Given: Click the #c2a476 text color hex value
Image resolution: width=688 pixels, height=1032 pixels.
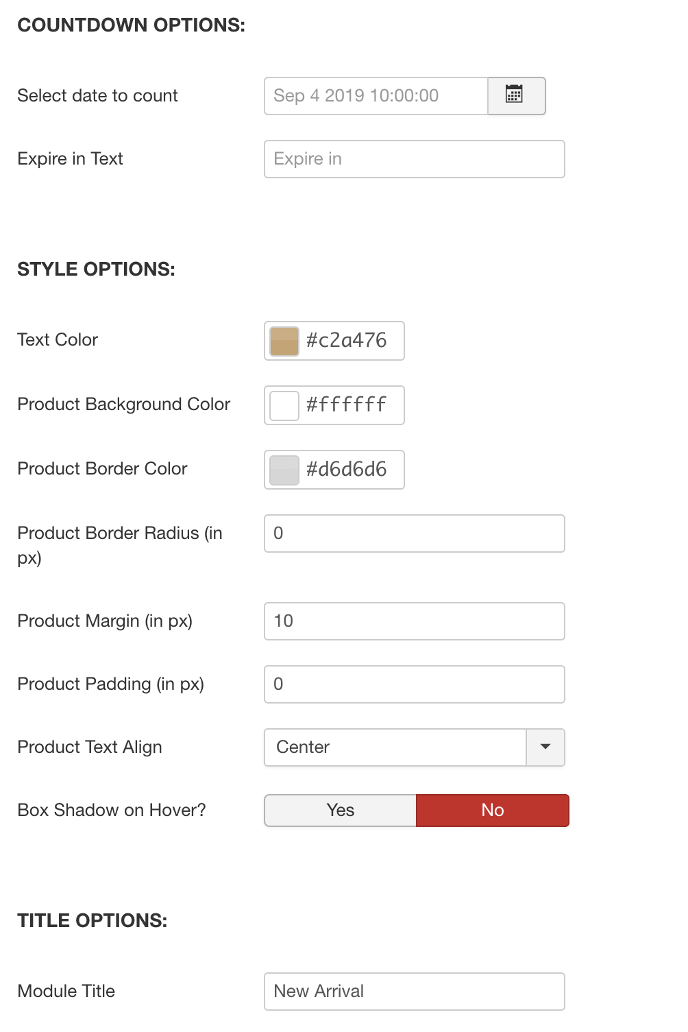Looking at the screenshot, I should coord(347,340).
